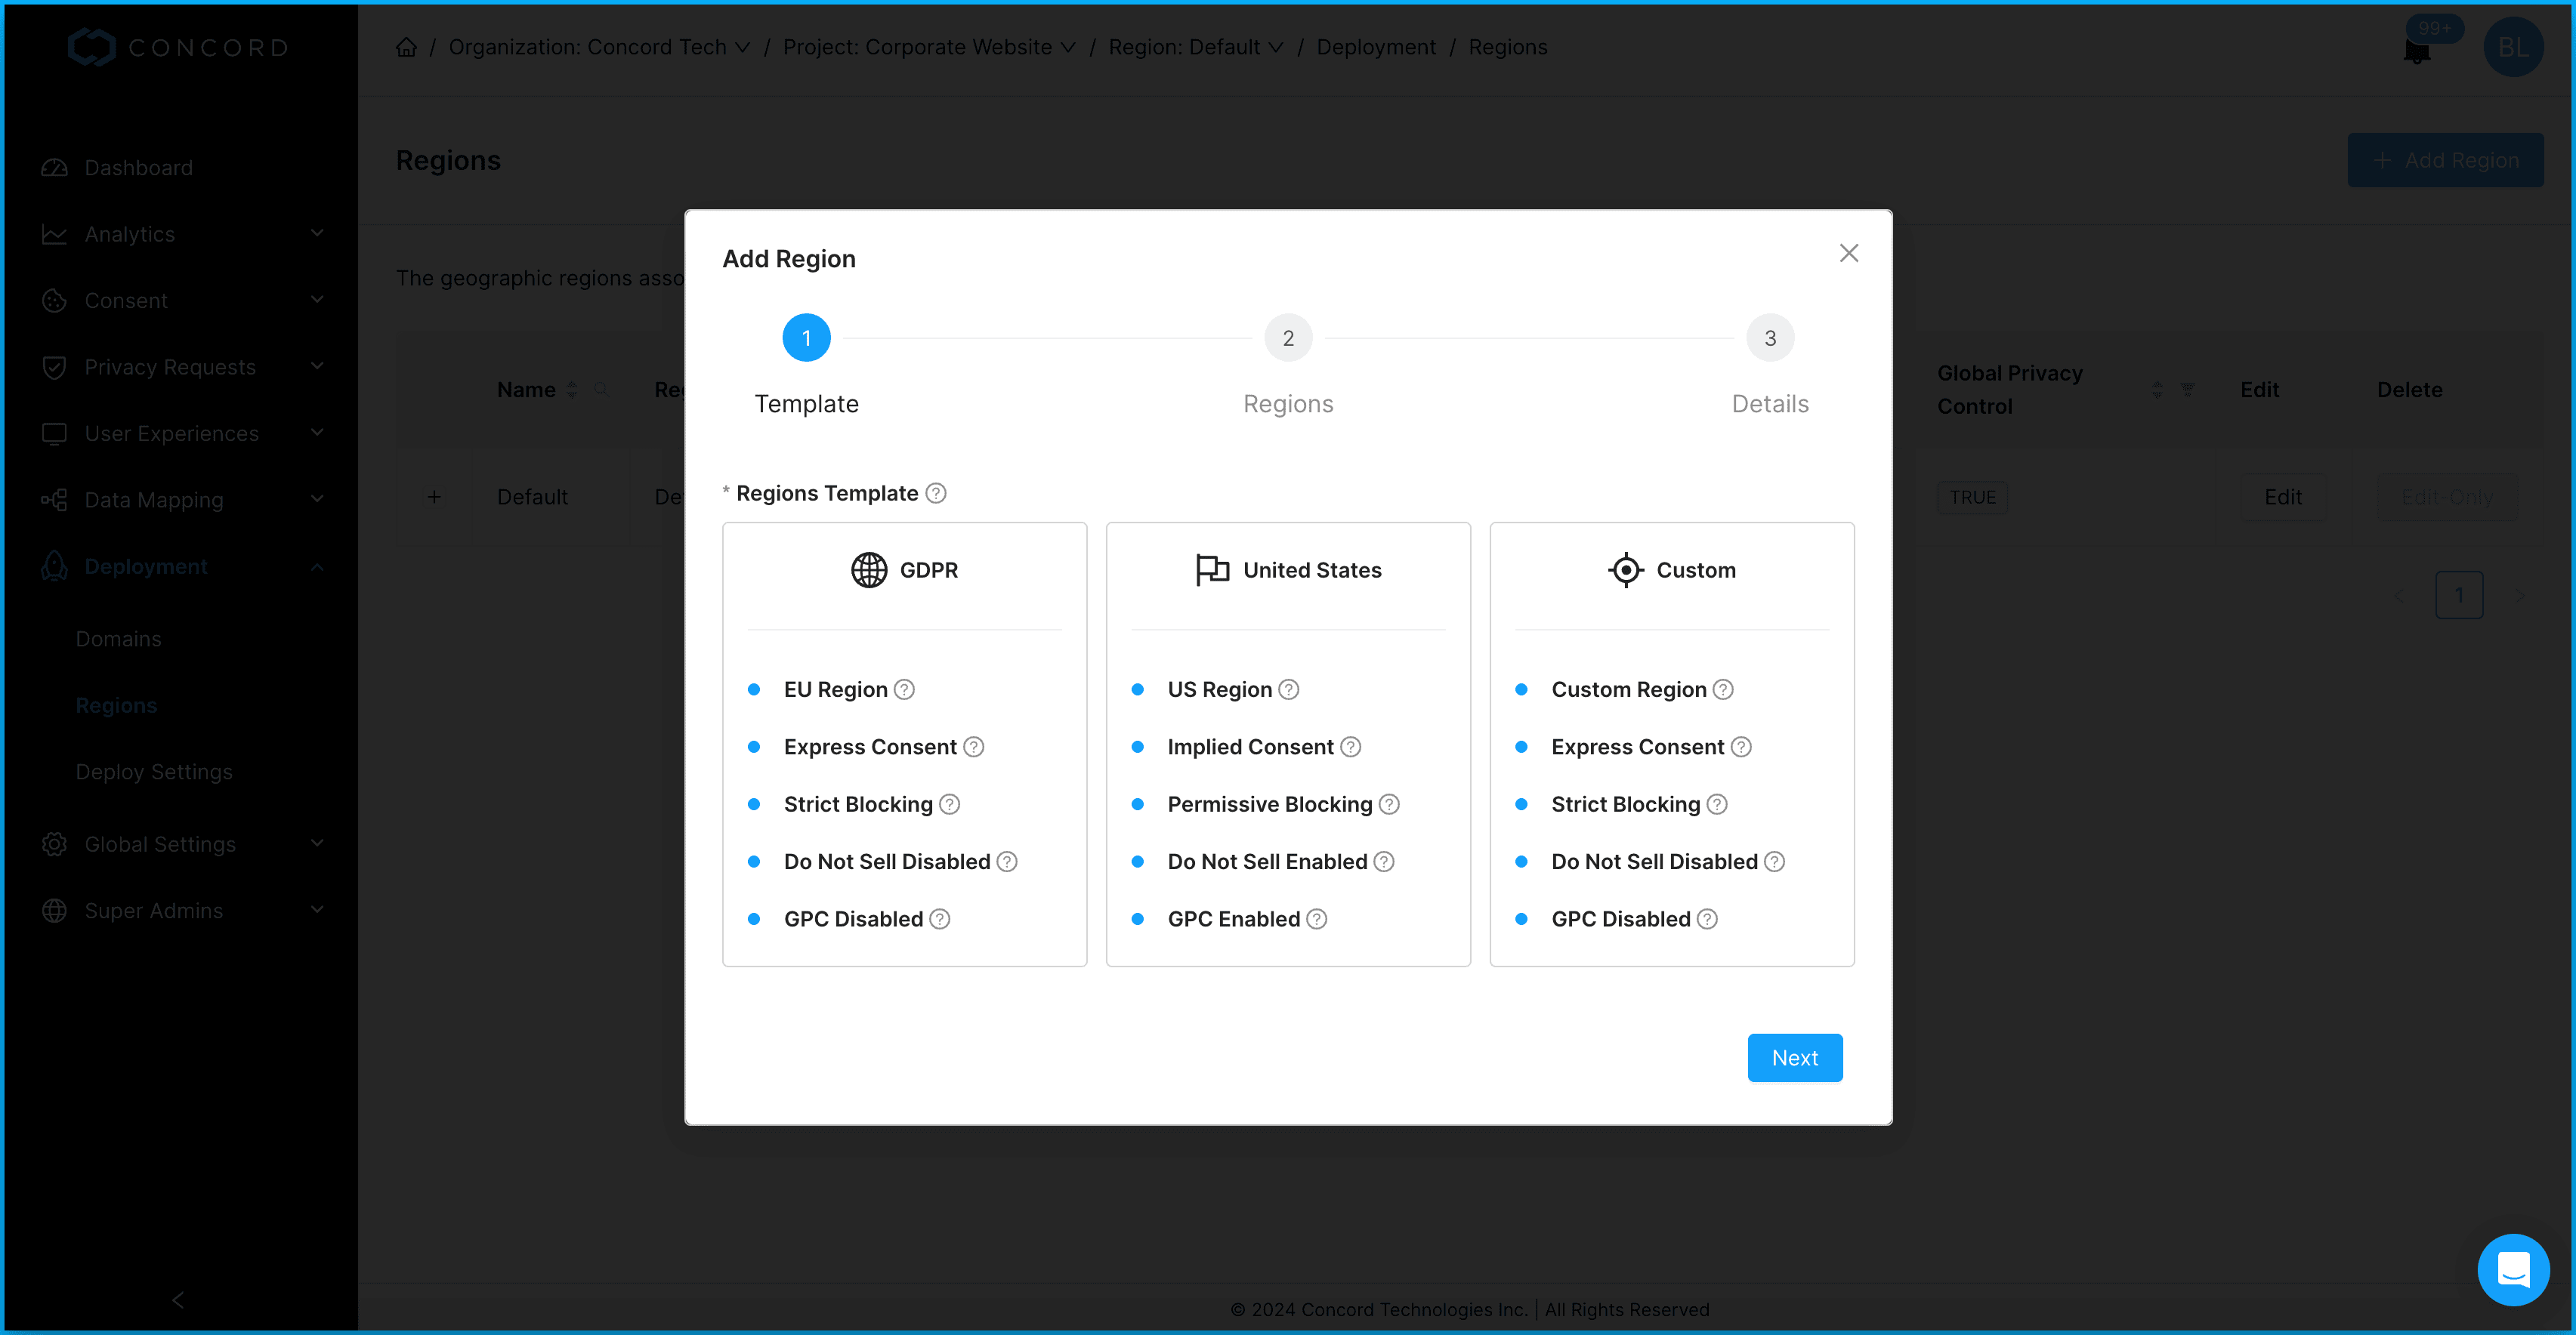Screen dimensions: 2576x1335
Task: Click help icon beside Implied Consent
Action: point(1350,748)
